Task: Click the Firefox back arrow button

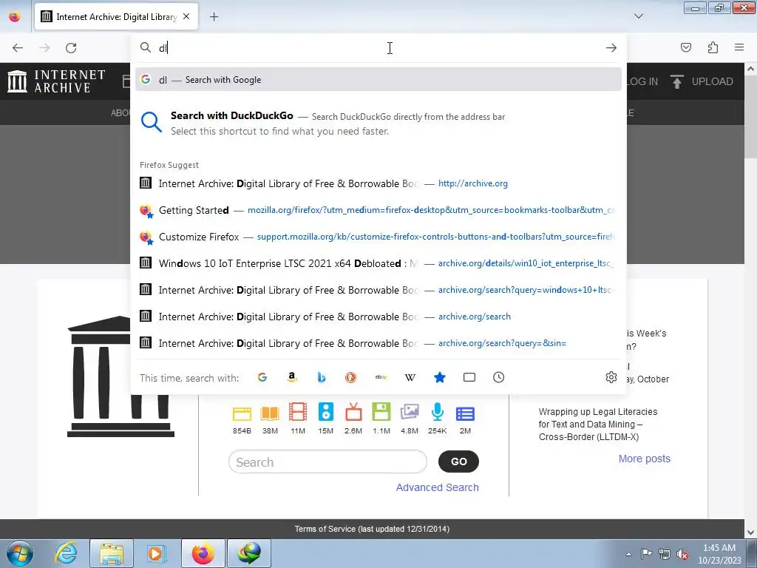Action: (18, 48)
